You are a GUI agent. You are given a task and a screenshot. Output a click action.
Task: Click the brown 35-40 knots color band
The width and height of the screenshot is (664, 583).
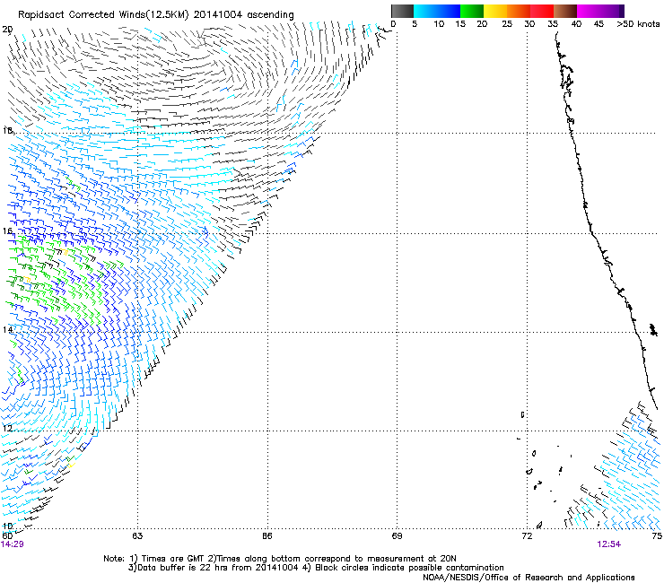click(x=565, y=11)
